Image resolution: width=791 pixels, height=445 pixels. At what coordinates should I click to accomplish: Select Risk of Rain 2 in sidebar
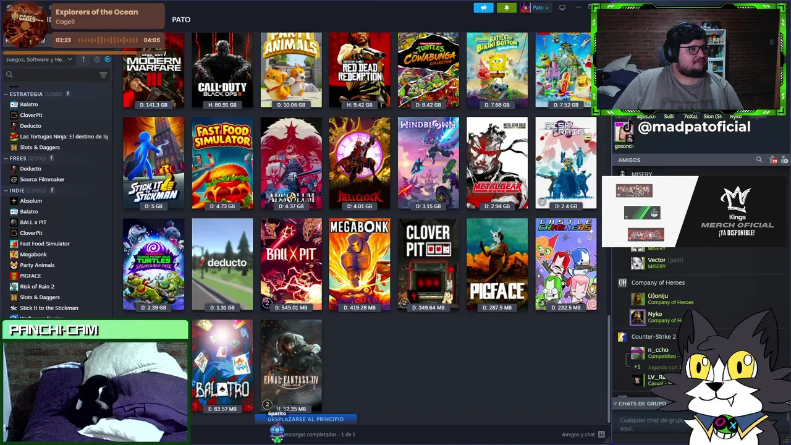click(x=37, y=287)
